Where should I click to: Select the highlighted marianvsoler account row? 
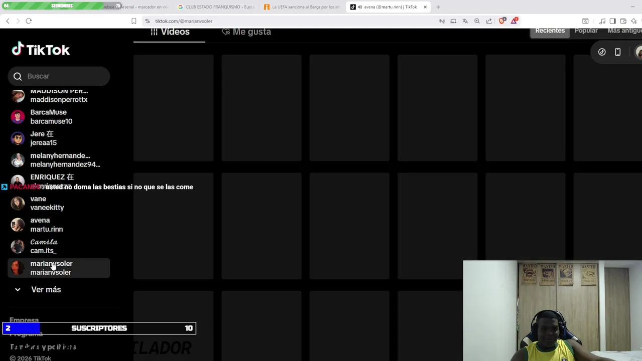coord(59,268)
